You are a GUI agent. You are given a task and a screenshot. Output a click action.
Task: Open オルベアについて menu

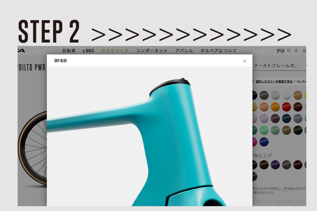[x=219, y=51]
